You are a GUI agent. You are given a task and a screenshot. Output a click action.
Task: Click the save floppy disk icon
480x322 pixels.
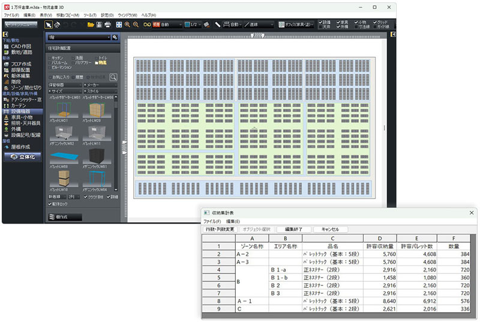99,25
